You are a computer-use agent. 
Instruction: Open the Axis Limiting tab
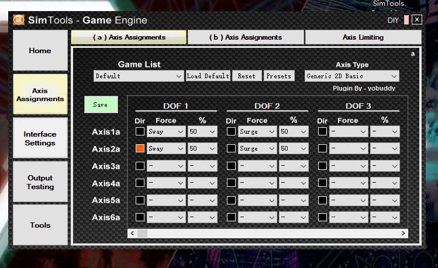(x=363, y=37)
